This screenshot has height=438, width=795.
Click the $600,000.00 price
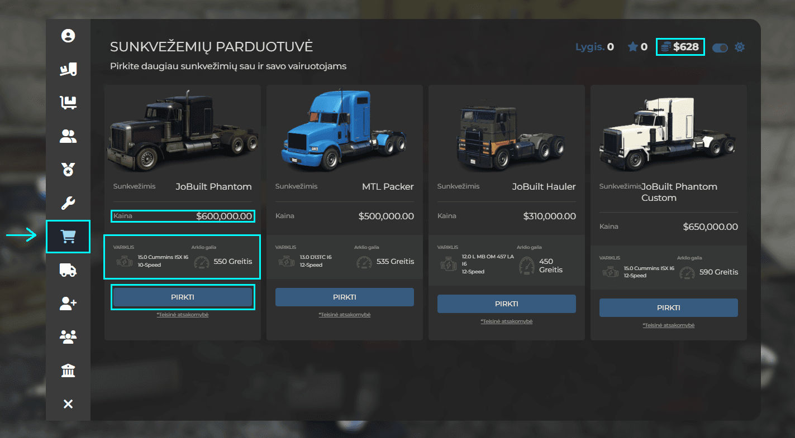tap(224, 216)
